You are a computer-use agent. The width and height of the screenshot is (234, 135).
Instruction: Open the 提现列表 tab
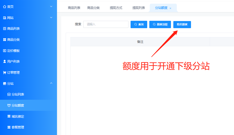point(139,8)
